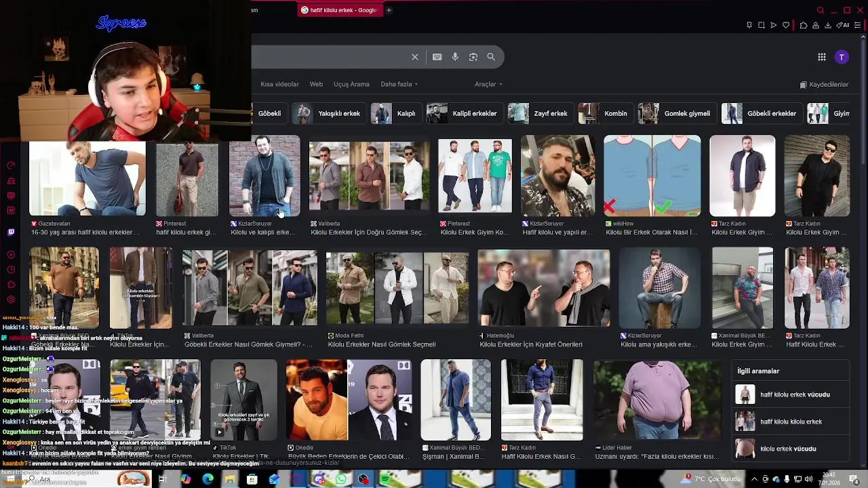Open wikiHow blue shirts comparison image

click(x=652, y=176)
